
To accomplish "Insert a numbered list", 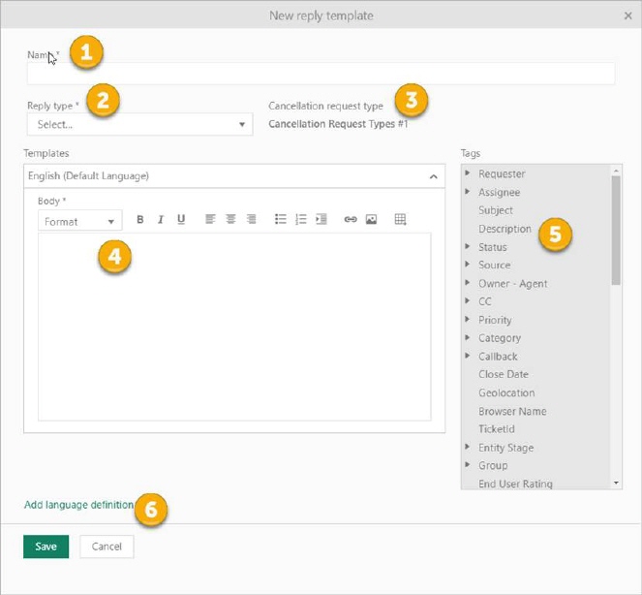I will click(x=301, y=220).
